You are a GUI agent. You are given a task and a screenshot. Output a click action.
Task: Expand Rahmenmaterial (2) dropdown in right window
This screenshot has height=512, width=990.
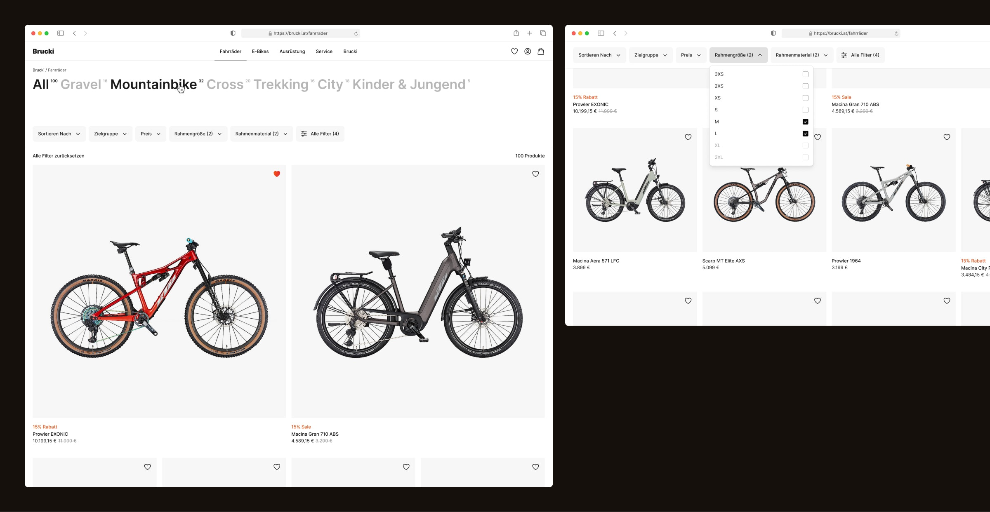(802, 55)
